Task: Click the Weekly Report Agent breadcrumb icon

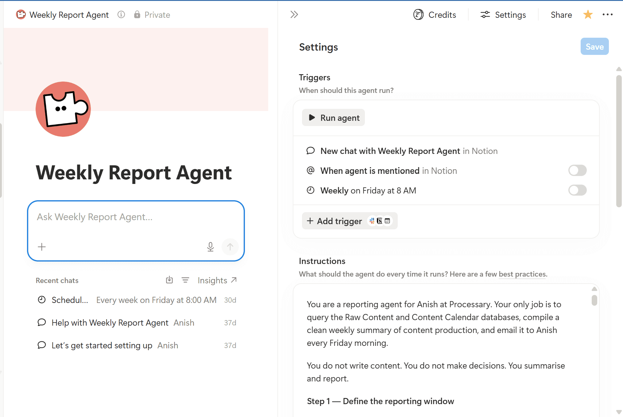Action: (21, 14)
